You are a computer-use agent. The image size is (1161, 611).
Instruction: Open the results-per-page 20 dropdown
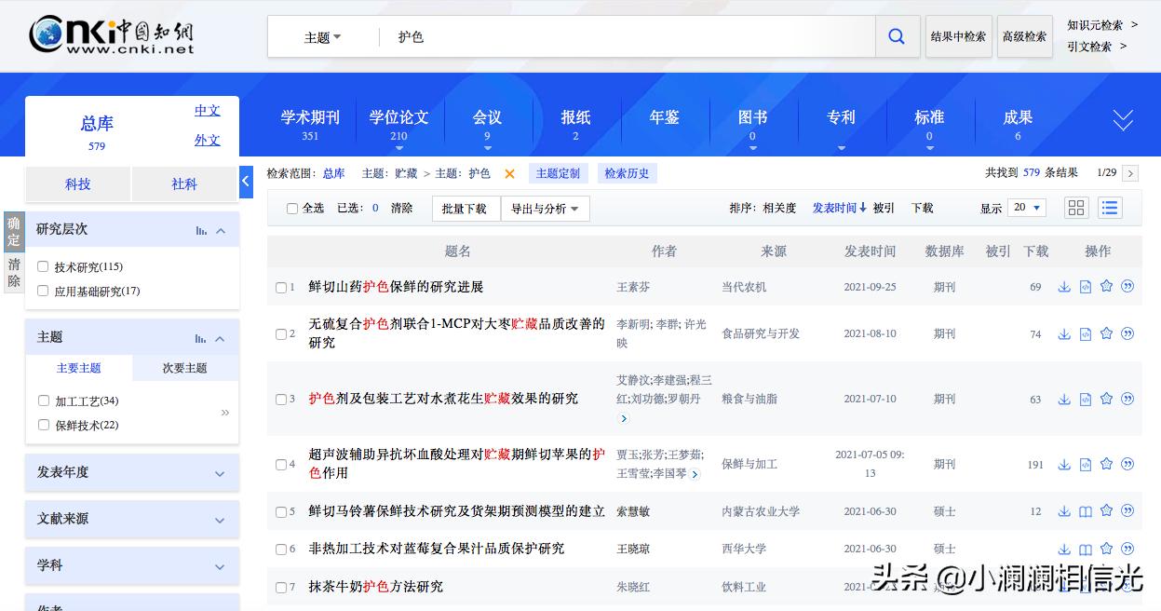click(1026, 208)
